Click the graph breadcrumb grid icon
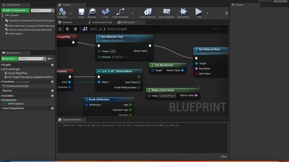Viewport: 289px width, 162px height. click(x=85, y=29)
